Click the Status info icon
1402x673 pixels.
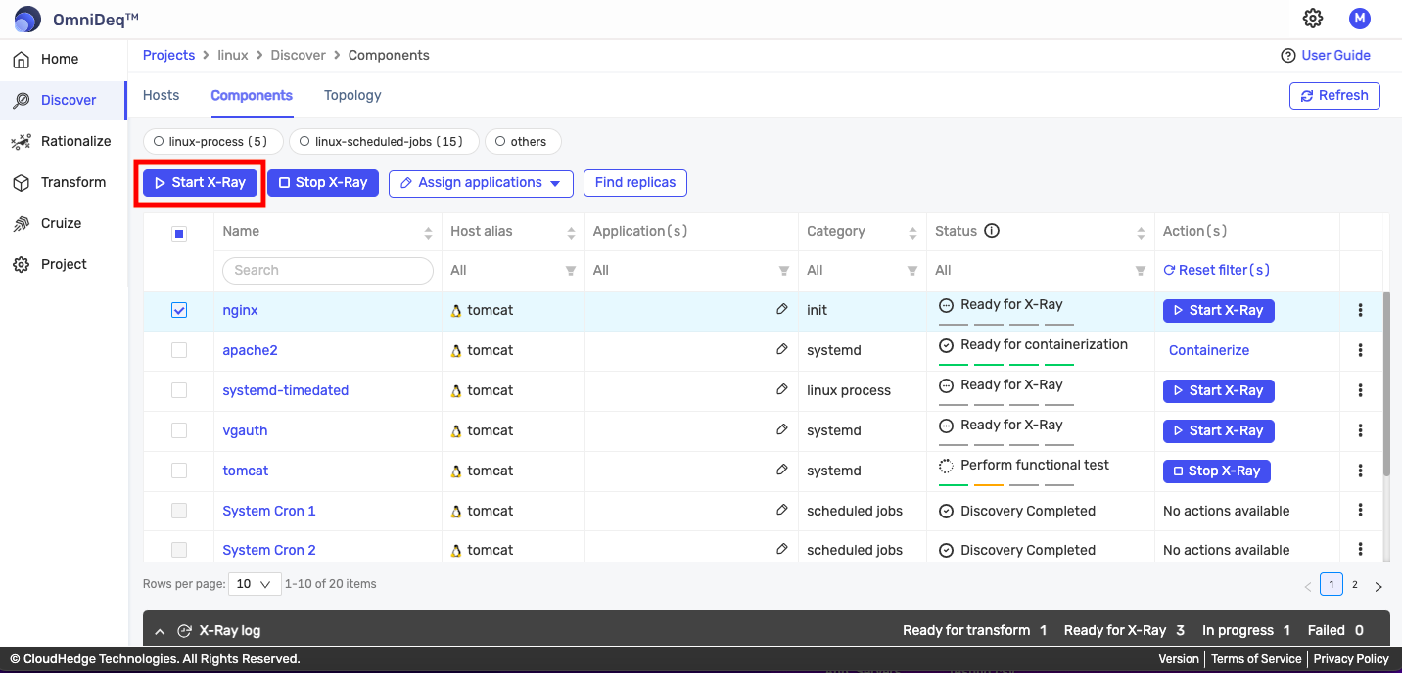(x=992, y=231)
